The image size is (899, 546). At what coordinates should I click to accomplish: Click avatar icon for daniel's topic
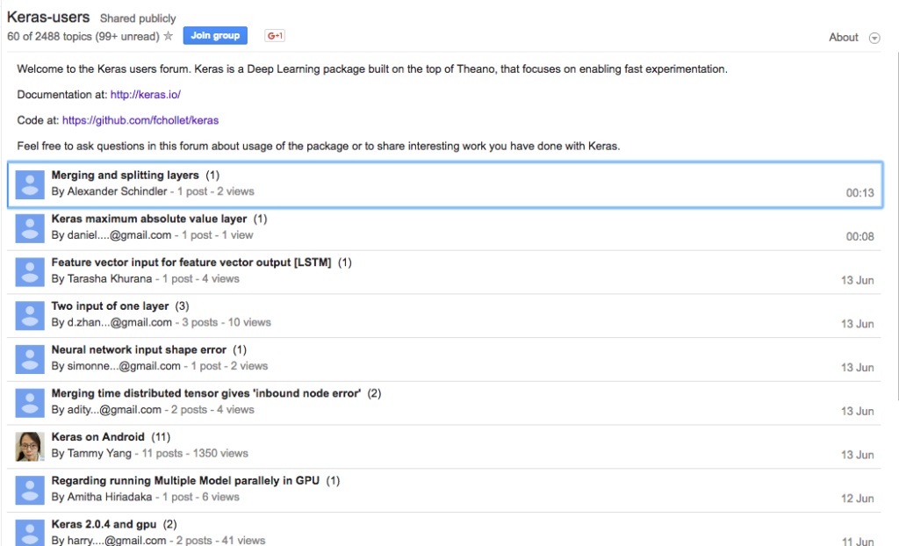click(30, 228)
